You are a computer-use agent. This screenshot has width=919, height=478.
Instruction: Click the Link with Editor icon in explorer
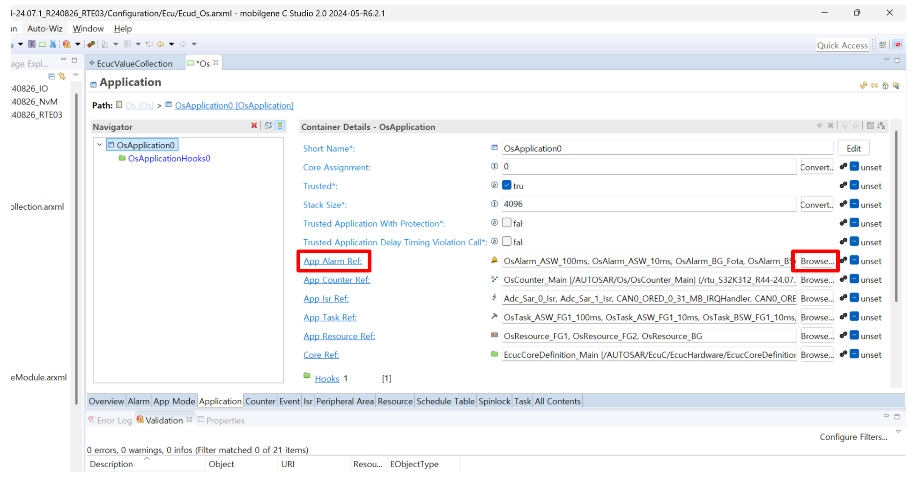[62, 76]
